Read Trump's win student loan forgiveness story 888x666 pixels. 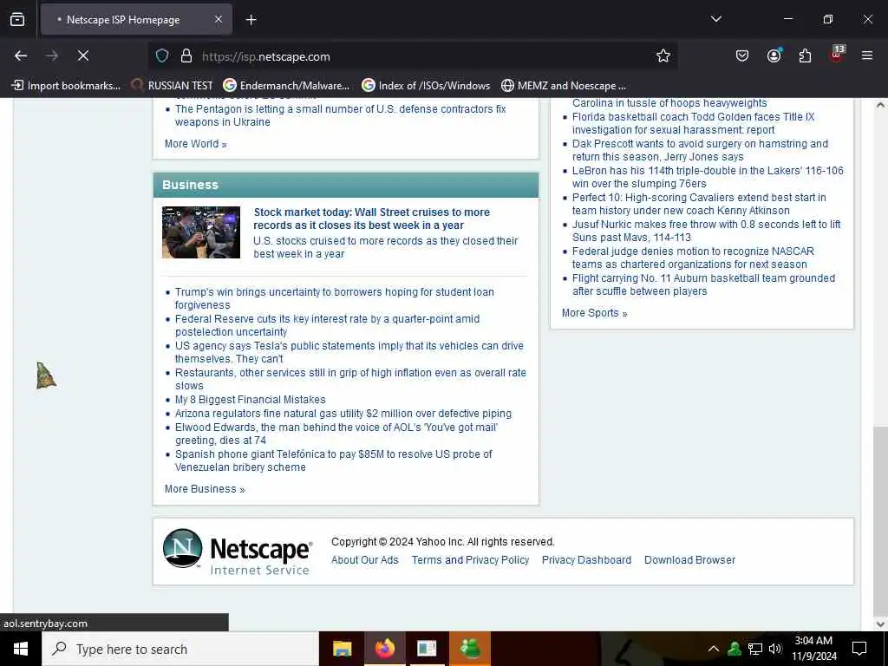click(334, 298)
